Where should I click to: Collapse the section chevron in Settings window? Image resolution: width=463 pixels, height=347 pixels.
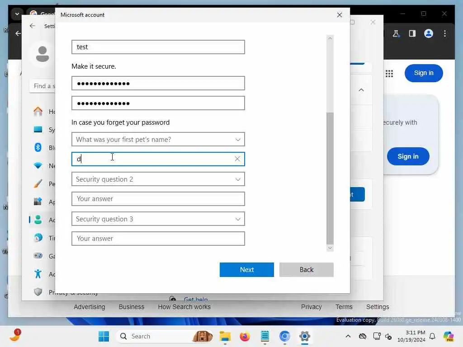(361, 90)
